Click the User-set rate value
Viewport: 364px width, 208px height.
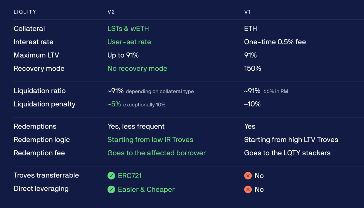pos(129,42)
